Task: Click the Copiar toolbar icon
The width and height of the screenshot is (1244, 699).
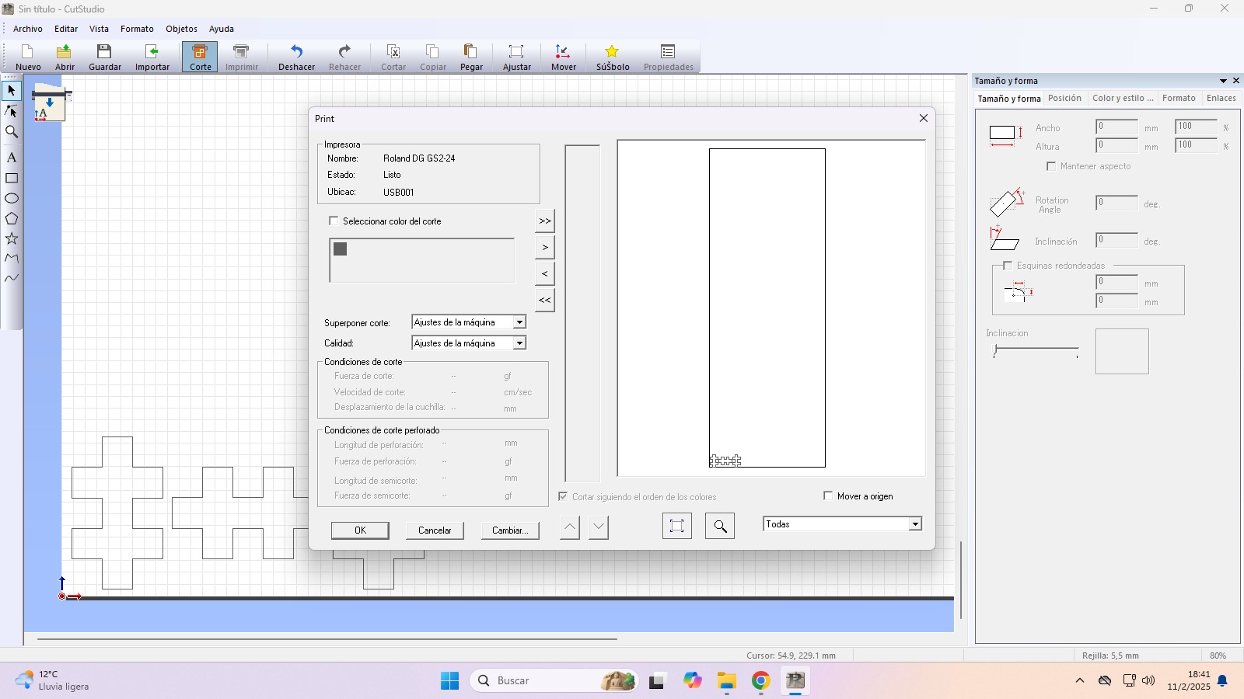Action: click(x=433, y=57)
